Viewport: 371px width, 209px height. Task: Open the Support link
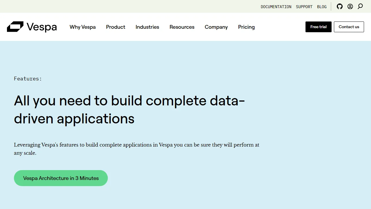[x=304, y=7]
